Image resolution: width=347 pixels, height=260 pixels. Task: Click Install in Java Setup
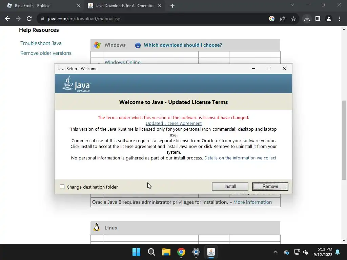[x=230, y=187]
